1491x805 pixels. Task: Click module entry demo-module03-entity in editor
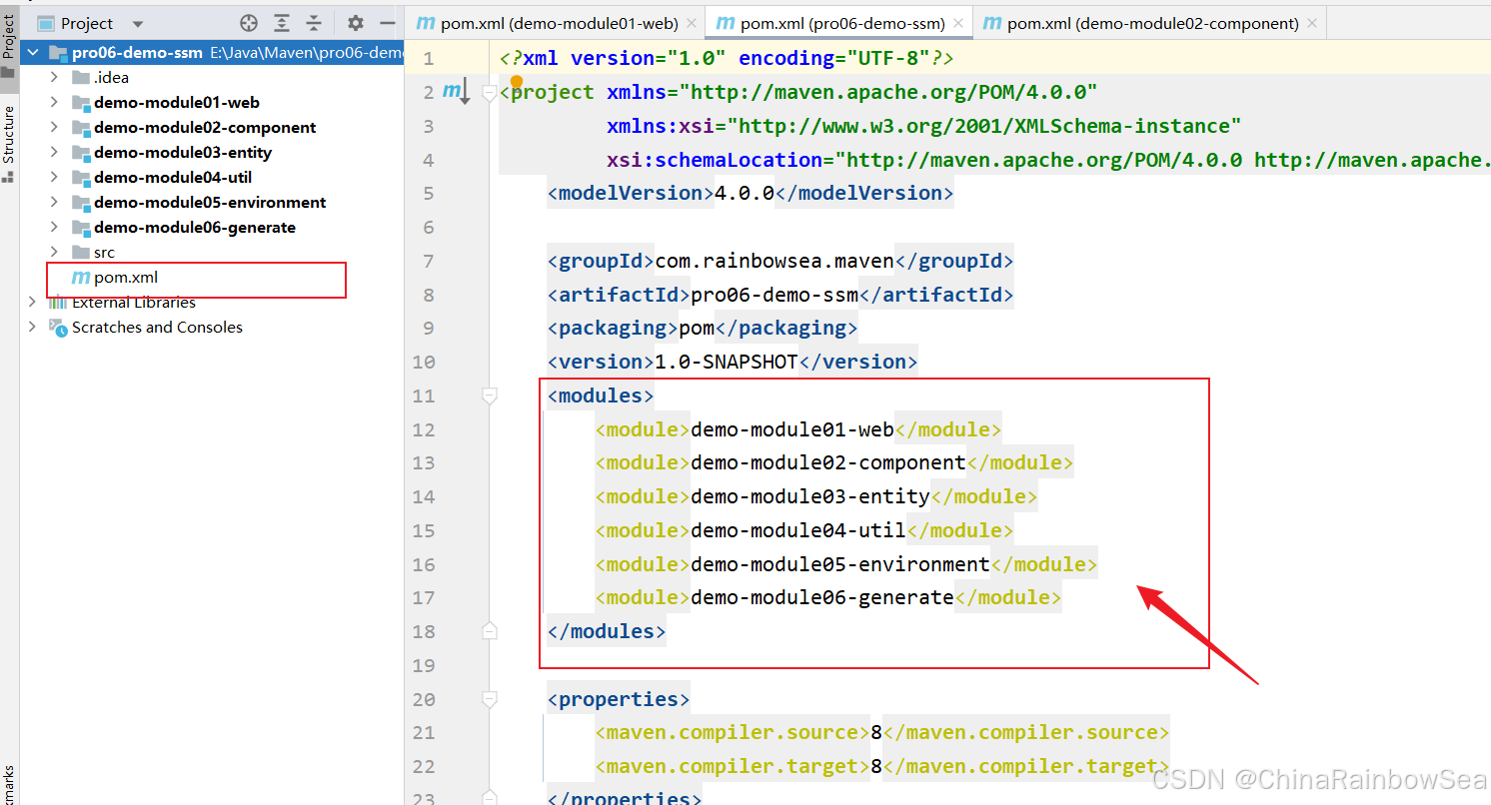(810, 496)
